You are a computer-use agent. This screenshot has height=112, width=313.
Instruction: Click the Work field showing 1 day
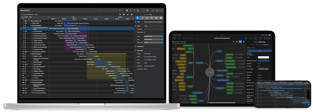pyautogui.click(x=153, y=26)
